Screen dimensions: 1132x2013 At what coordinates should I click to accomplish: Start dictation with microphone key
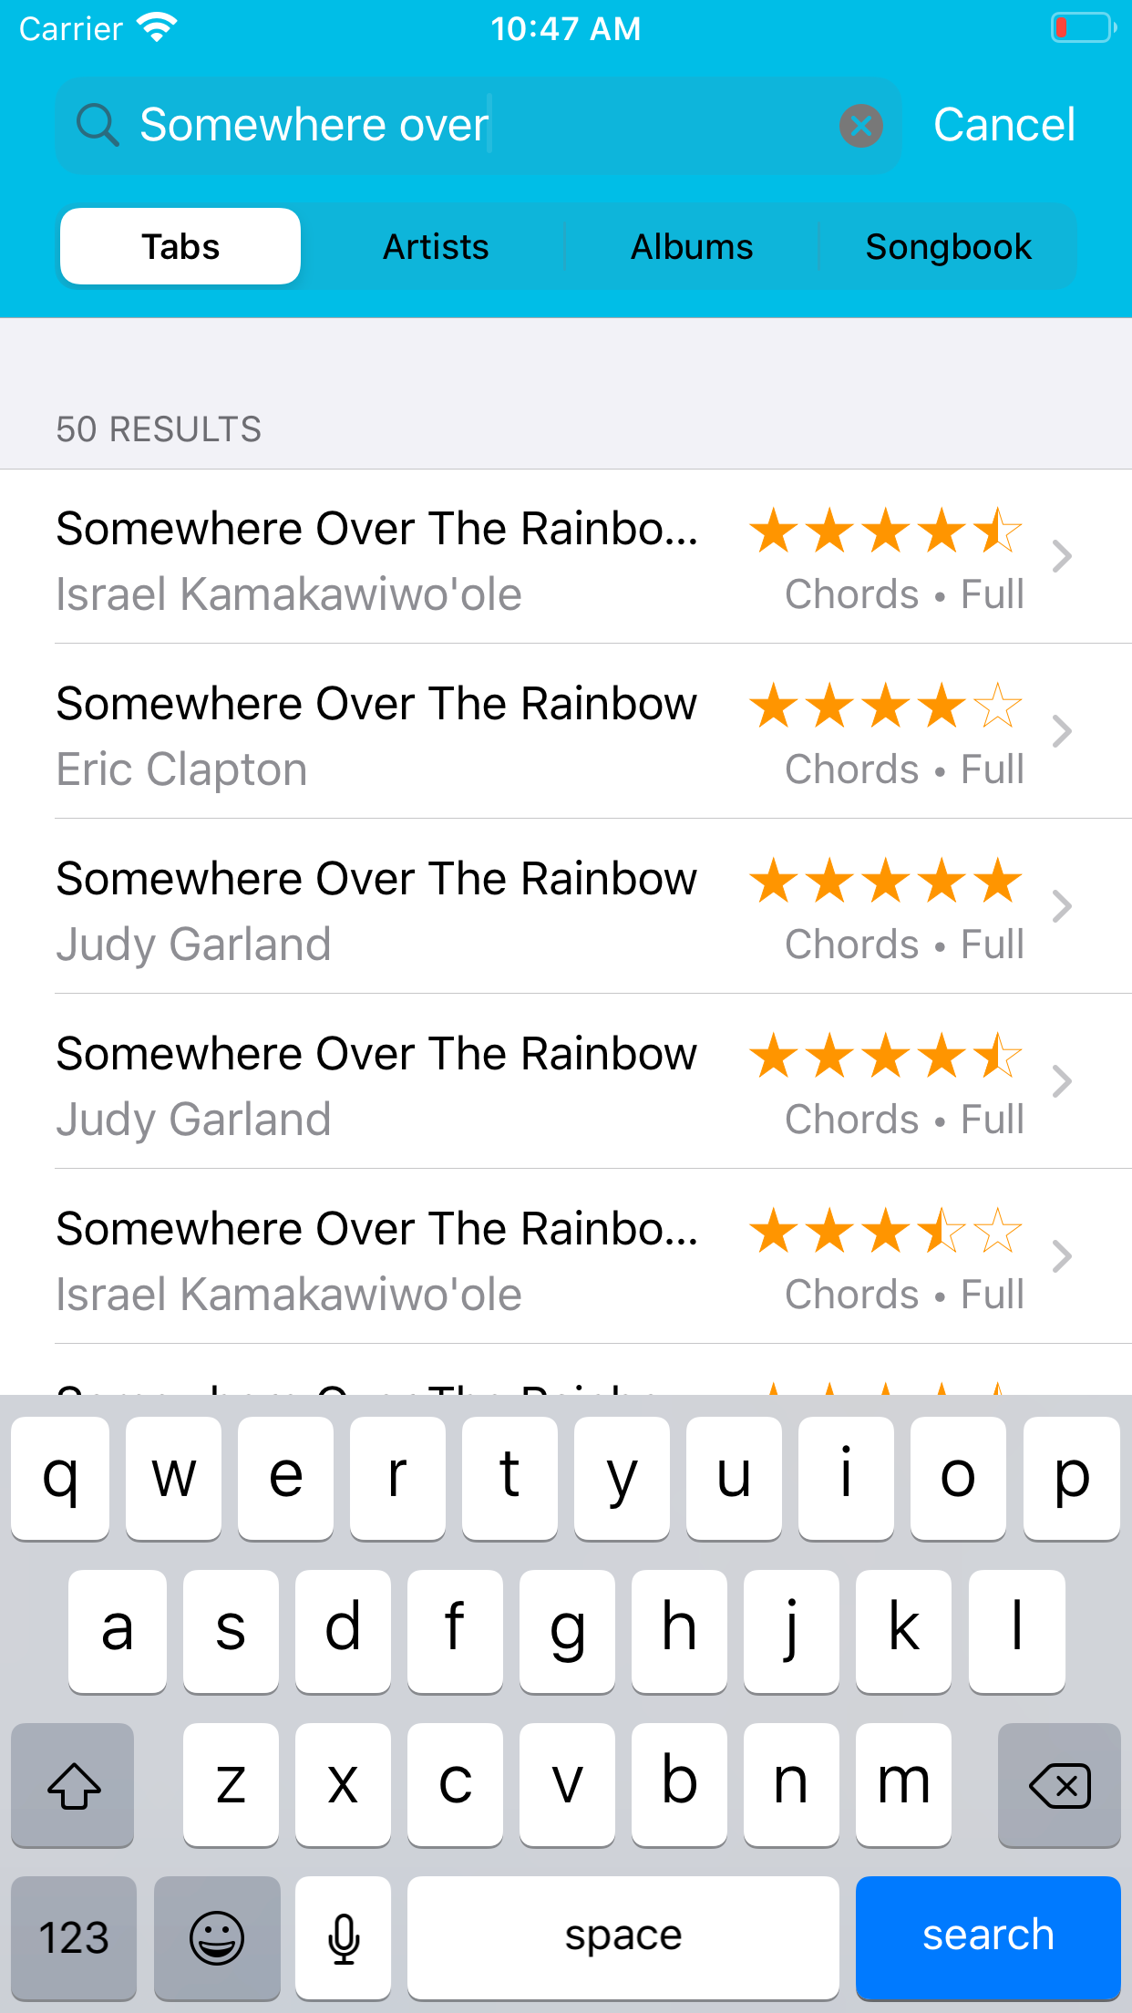coord(344,1936)
